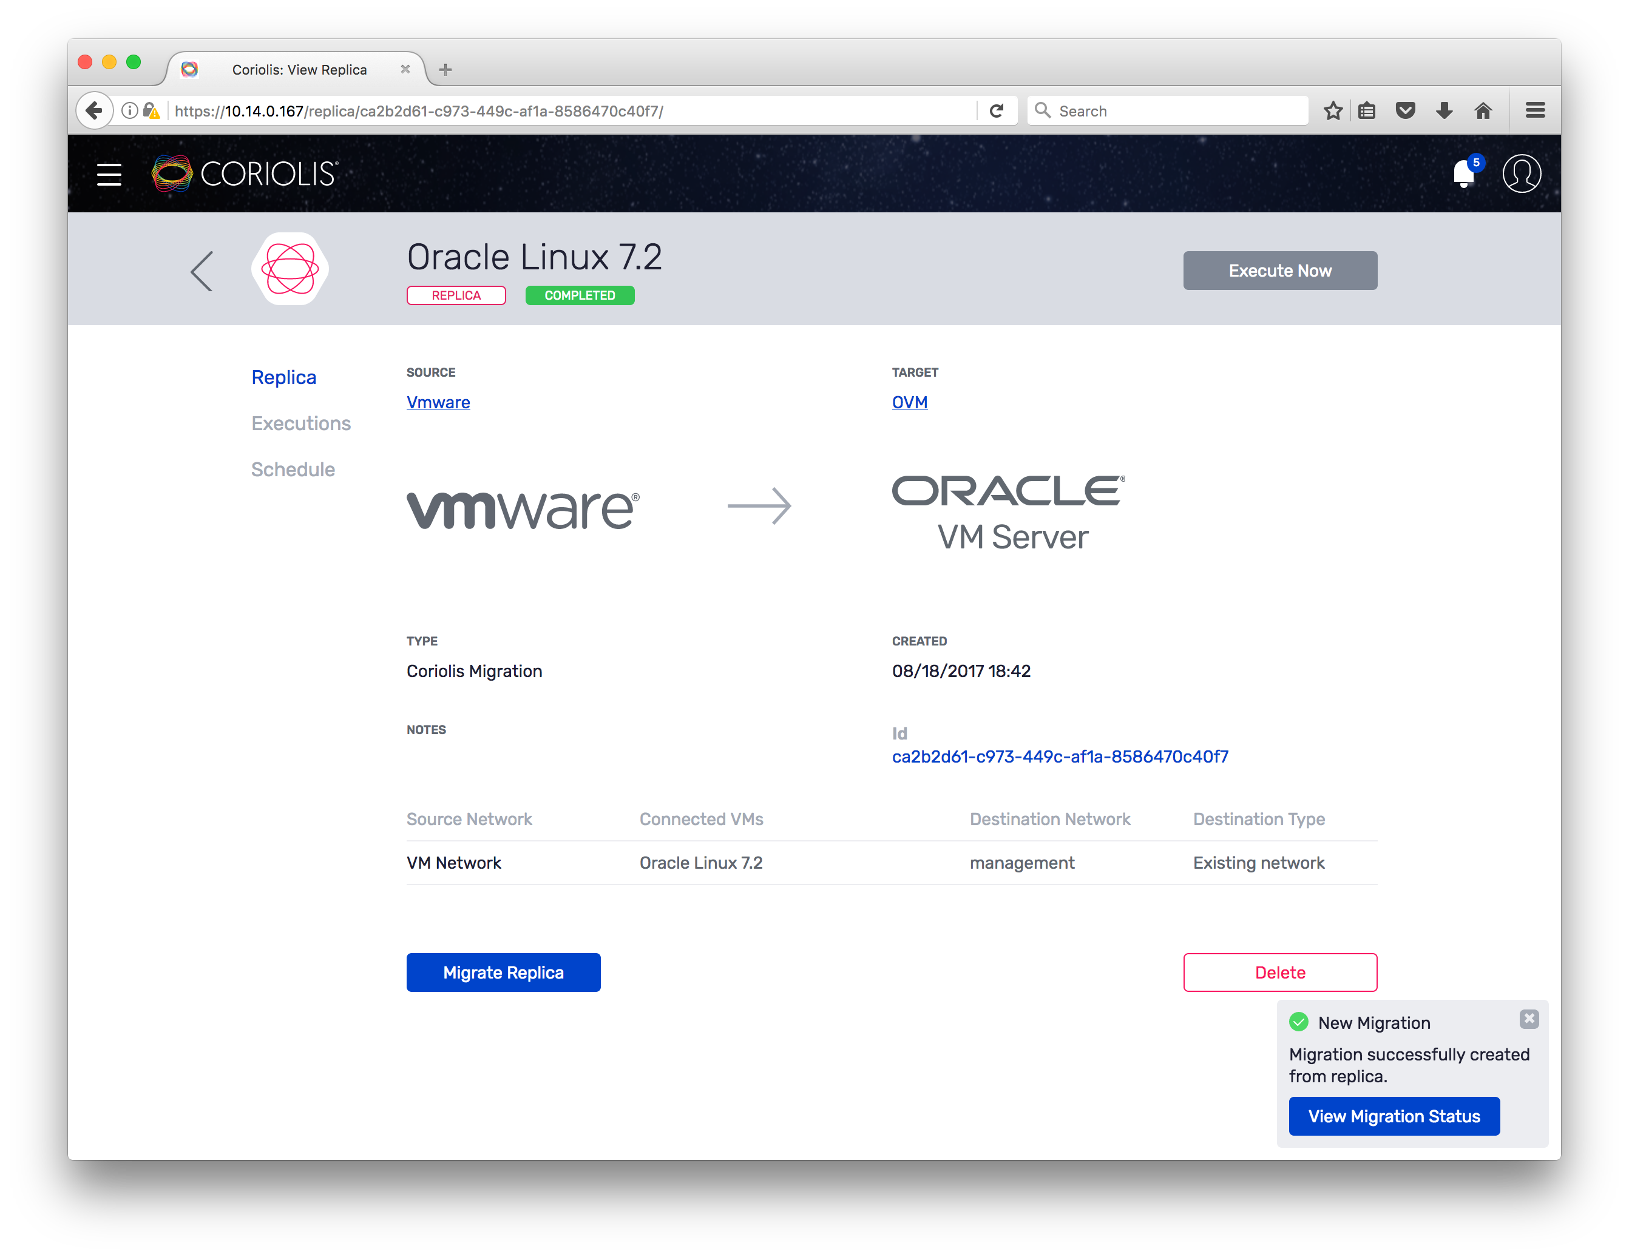Open the OVM target link
The width and height of the screenshot is (1629, 1257).
(909, 402)
